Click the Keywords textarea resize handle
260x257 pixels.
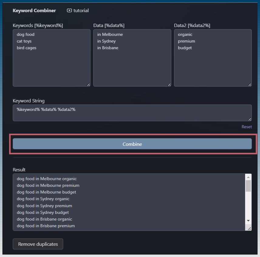88,84
